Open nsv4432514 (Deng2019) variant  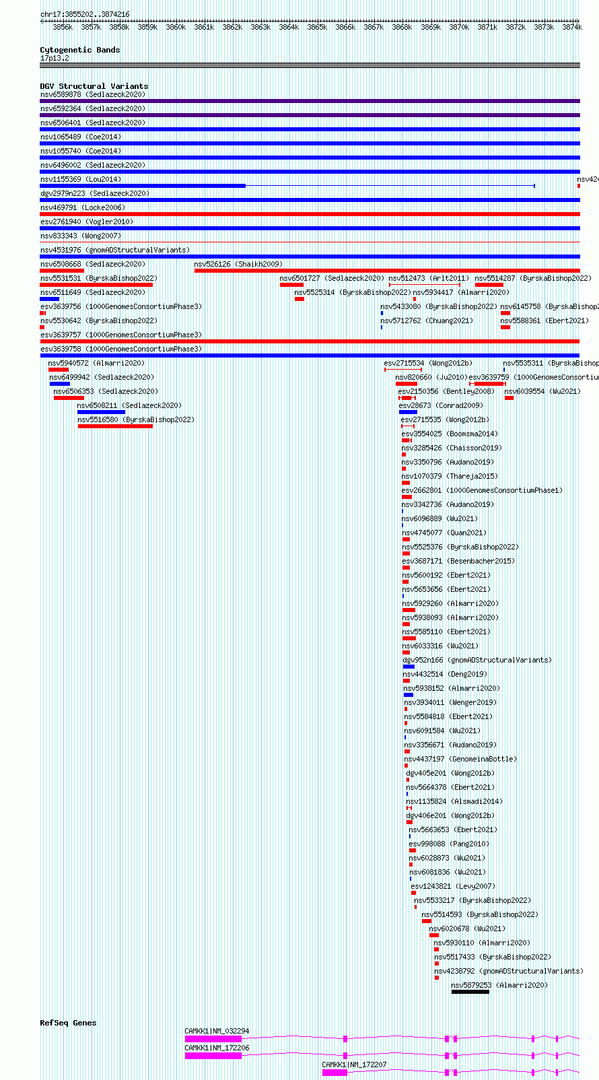(x=445, y=674)
